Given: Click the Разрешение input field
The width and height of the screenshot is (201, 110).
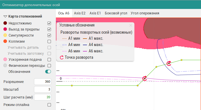Looking at the screenshot, I should pos(43,82).
